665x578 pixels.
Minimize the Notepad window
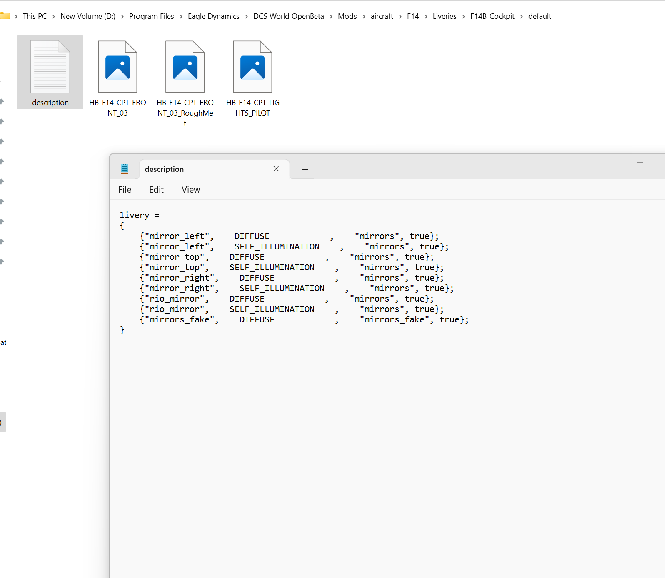640,162
